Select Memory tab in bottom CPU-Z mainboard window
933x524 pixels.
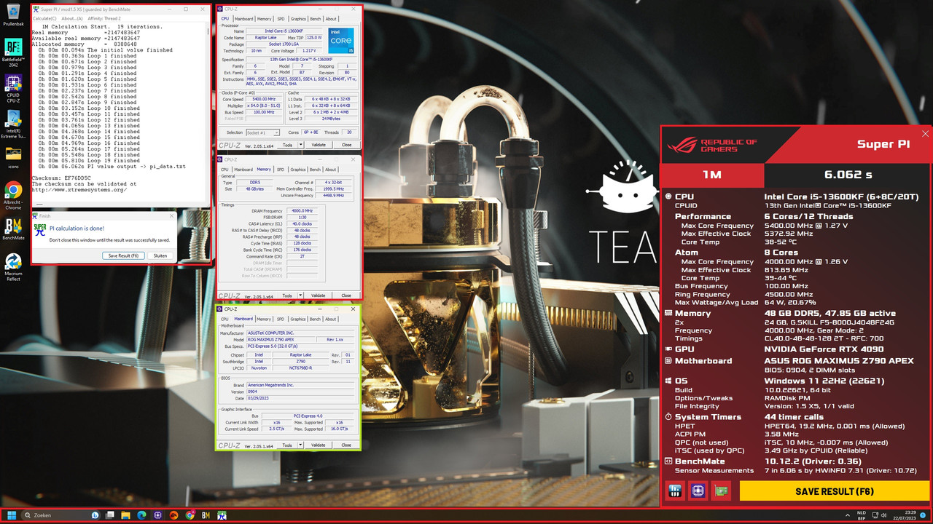click(264, 319)
